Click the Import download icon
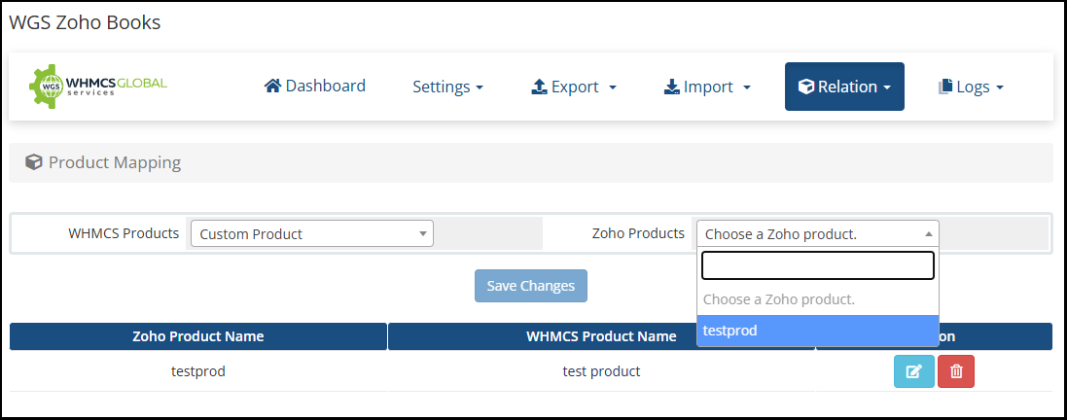 [671, 87]
